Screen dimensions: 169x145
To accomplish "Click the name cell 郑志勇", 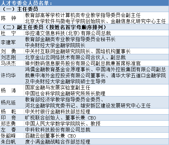I will pos(12,124).
